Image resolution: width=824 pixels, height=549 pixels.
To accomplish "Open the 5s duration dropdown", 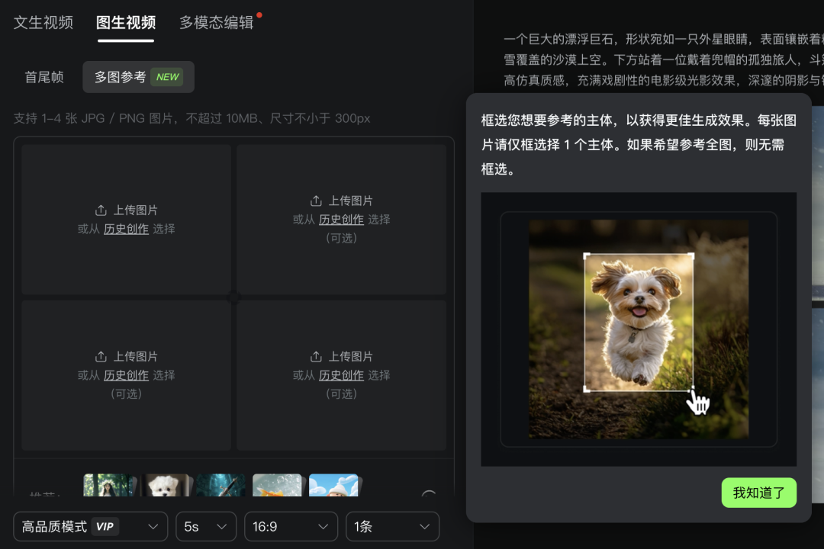I will click(x=205, y=526).
